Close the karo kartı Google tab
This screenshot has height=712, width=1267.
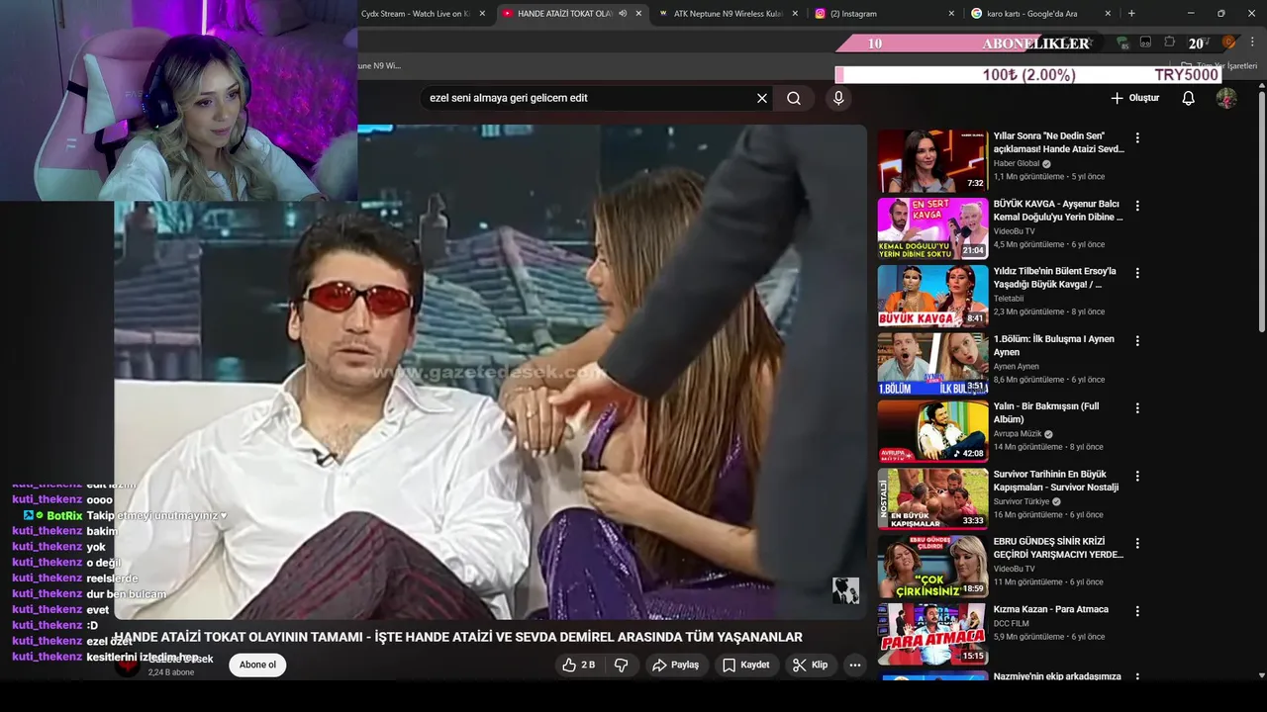pyautogui.click(x=1108, y=14)
